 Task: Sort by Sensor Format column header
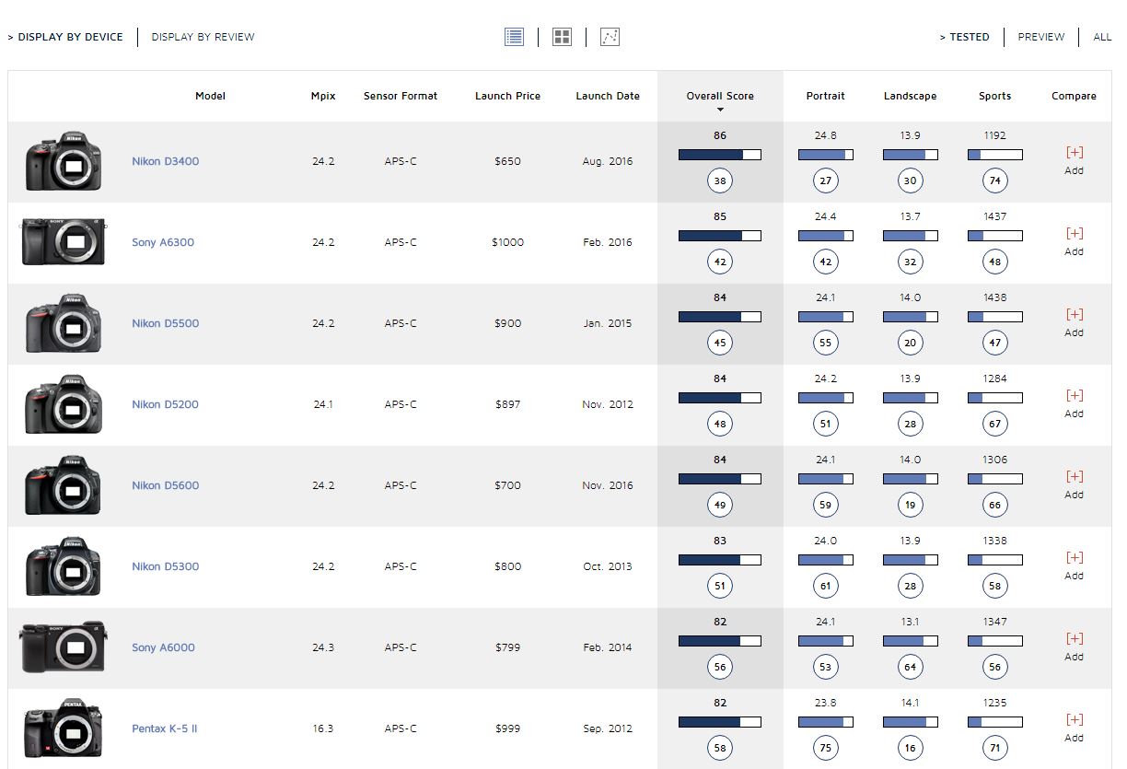click(x=401, y=96)
